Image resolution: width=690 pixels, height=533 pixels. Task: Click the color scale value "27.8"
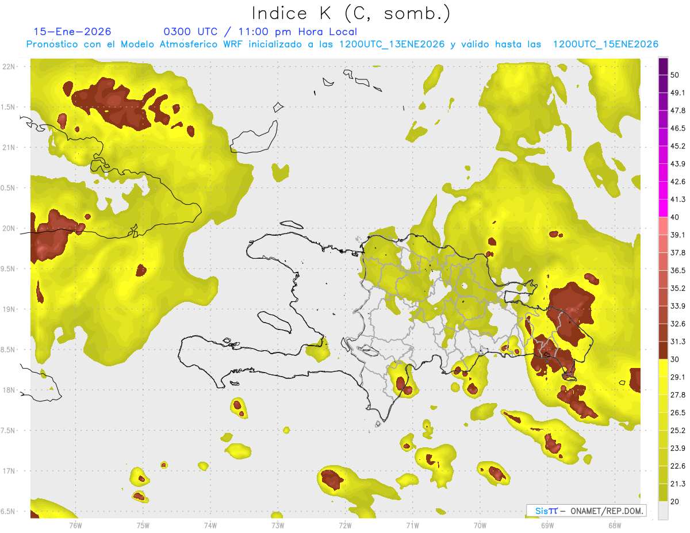[x=678, y=395]
